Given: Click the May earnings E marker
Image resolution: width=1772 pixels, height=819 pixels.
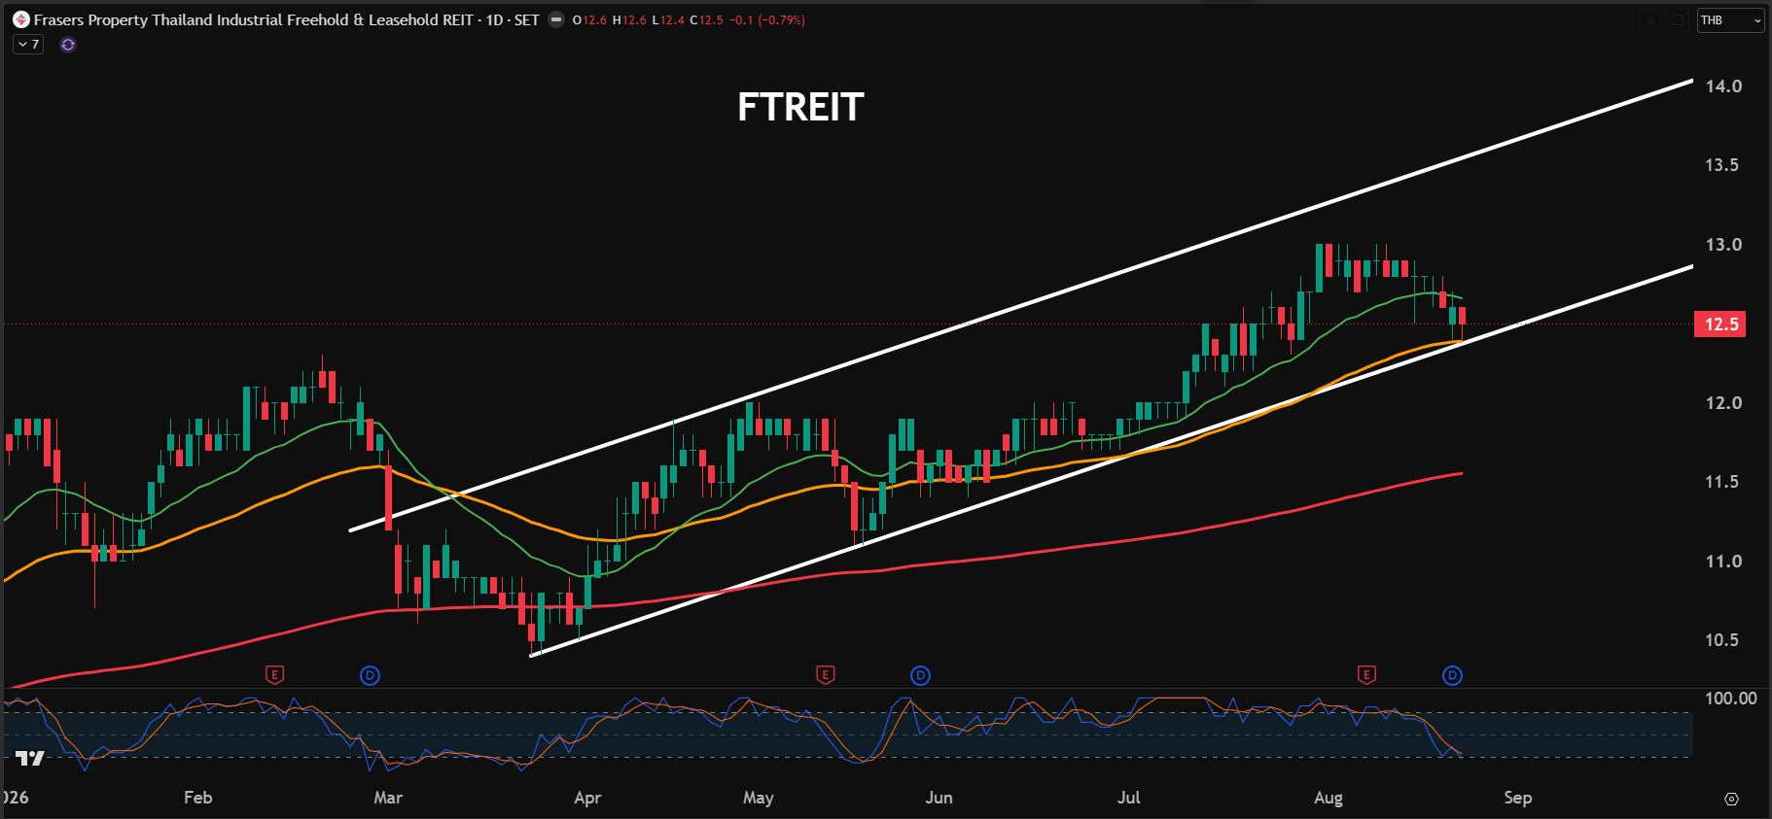Looking at the screenshot, I should click(826, 674).
